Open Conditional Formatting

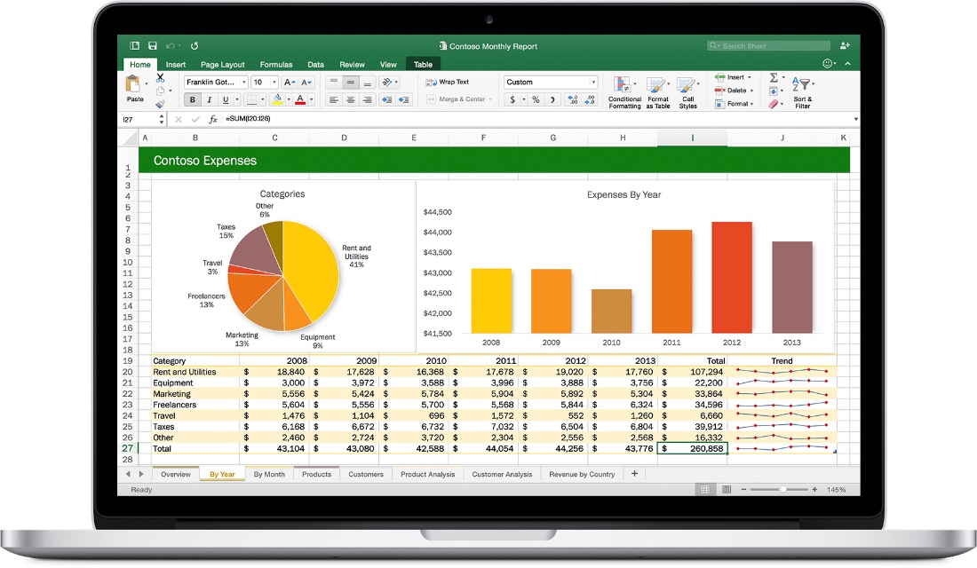click(624, 92)
